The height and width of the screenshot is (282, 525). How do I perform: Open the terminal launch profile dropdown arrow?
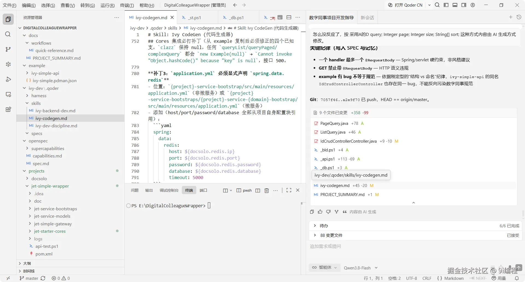pos(231,190)
